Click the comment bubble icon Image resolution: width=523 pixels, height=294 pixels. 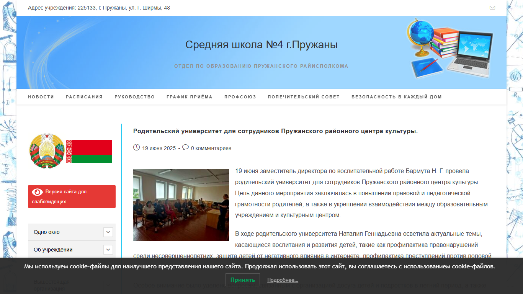click(185, 147)
